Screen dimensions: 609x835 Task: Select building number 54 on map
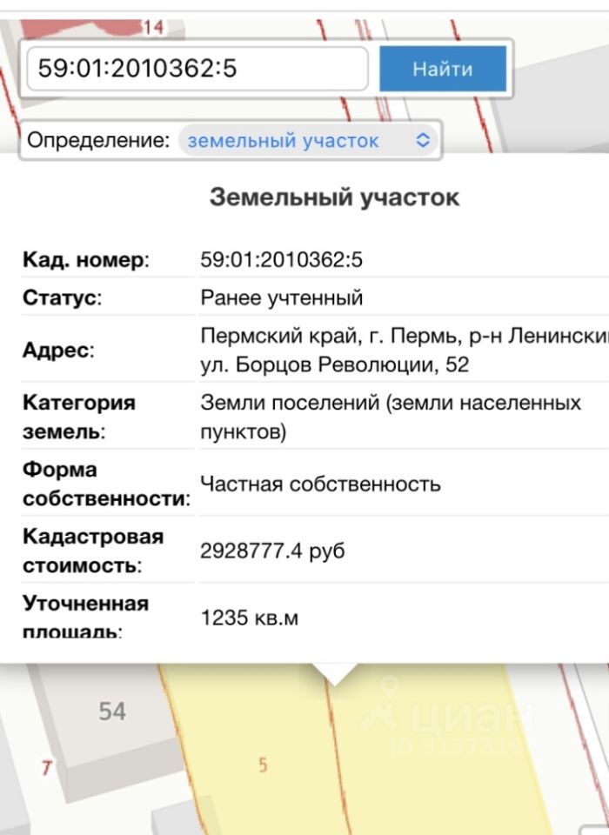(112, 711)
